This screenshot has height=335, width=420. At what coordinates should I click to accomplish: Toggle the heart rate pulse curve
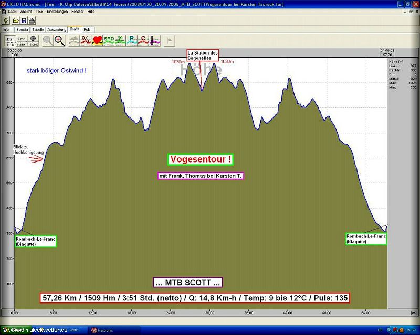tap(97, 40)
